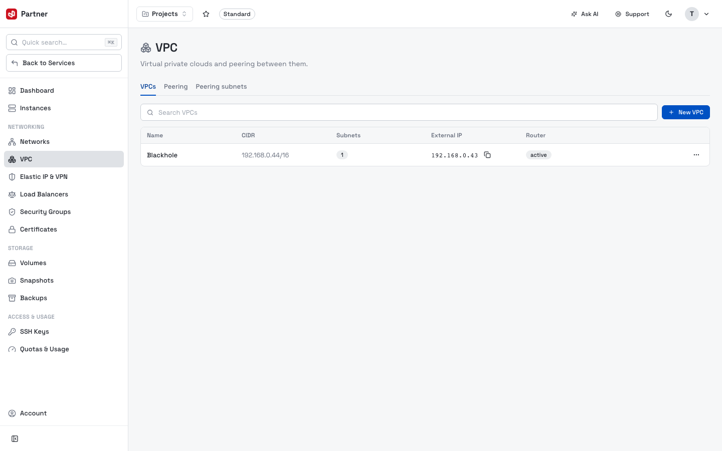Collapse the sidebar panel icon
Screen dimensions: 722x451
pos(15,439)
